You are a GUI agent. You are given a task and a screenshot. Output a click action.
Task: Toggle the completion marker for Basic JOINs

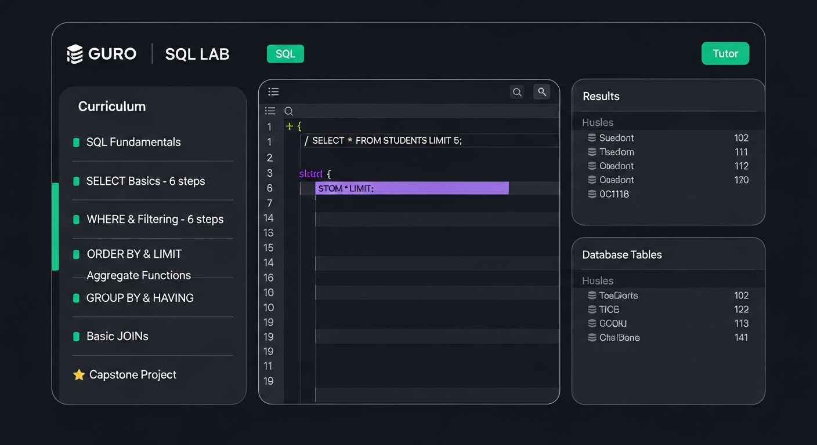coord(77,336)
